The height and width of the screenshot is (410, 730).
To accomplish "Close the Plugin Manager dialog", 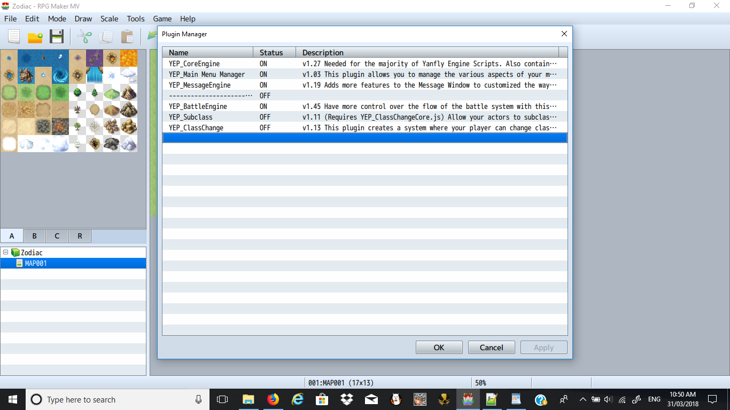I will pyautogui.click(x=564, y=34).
